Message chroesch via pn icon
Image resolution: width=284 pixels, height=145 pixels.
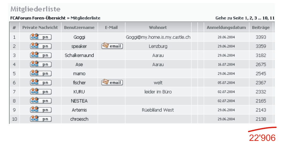(41, 119)
